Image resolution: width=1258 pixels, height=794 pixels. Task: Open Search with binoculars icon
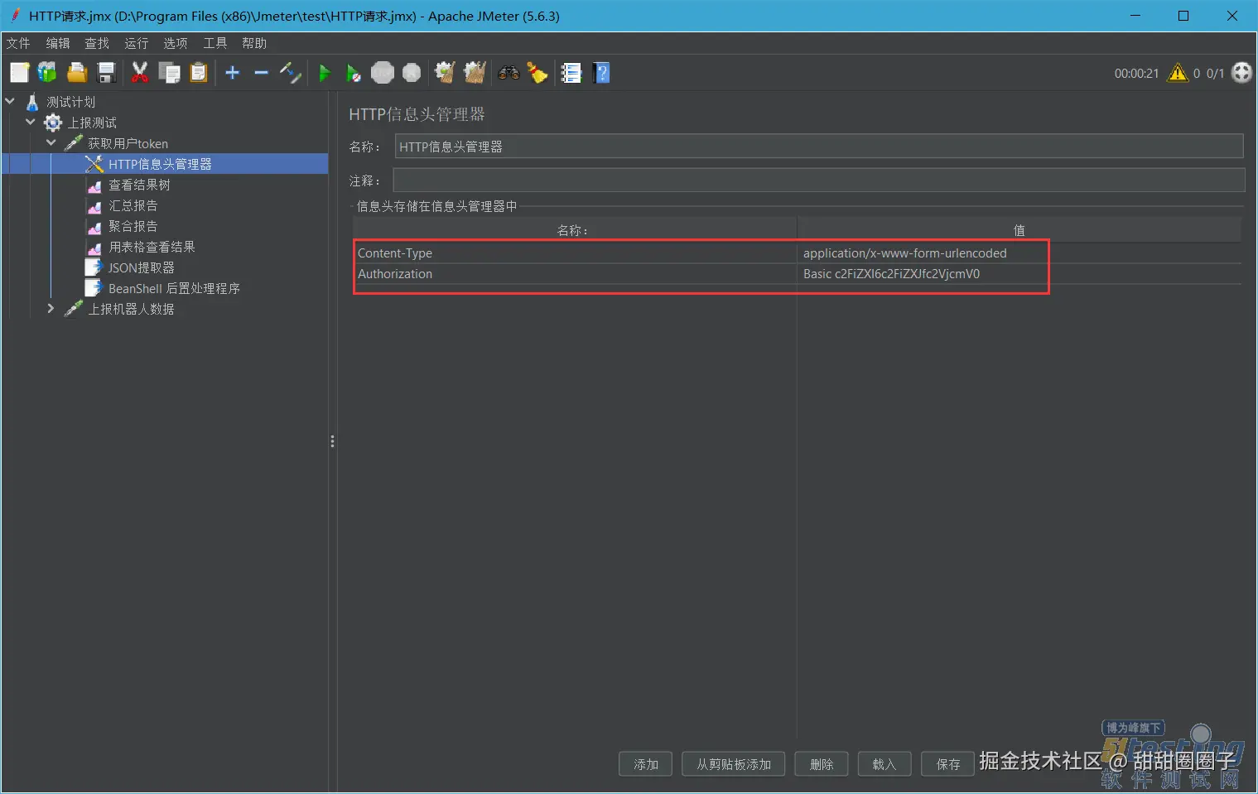tap(509, 73)
